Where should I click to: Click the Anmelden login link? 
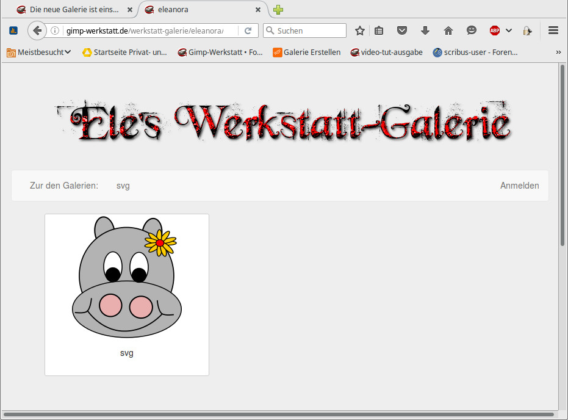(519, 186)
